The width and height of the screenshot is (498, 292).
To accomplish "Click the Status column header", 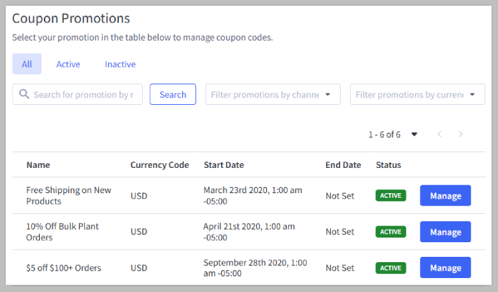I will click(388, 165).
